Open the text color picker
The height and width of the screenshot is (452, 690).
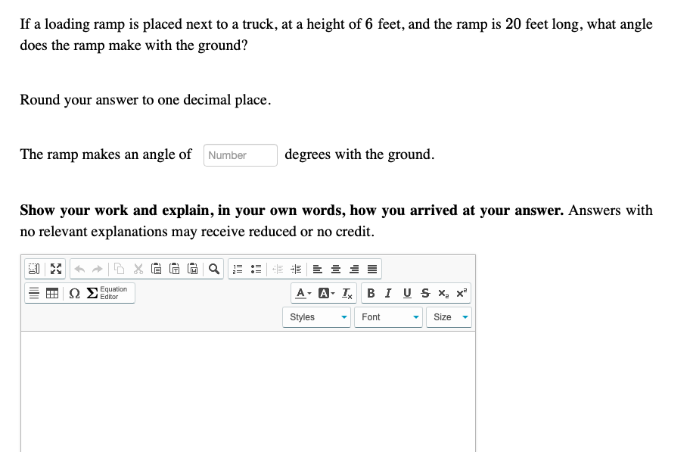click(301, 293)
